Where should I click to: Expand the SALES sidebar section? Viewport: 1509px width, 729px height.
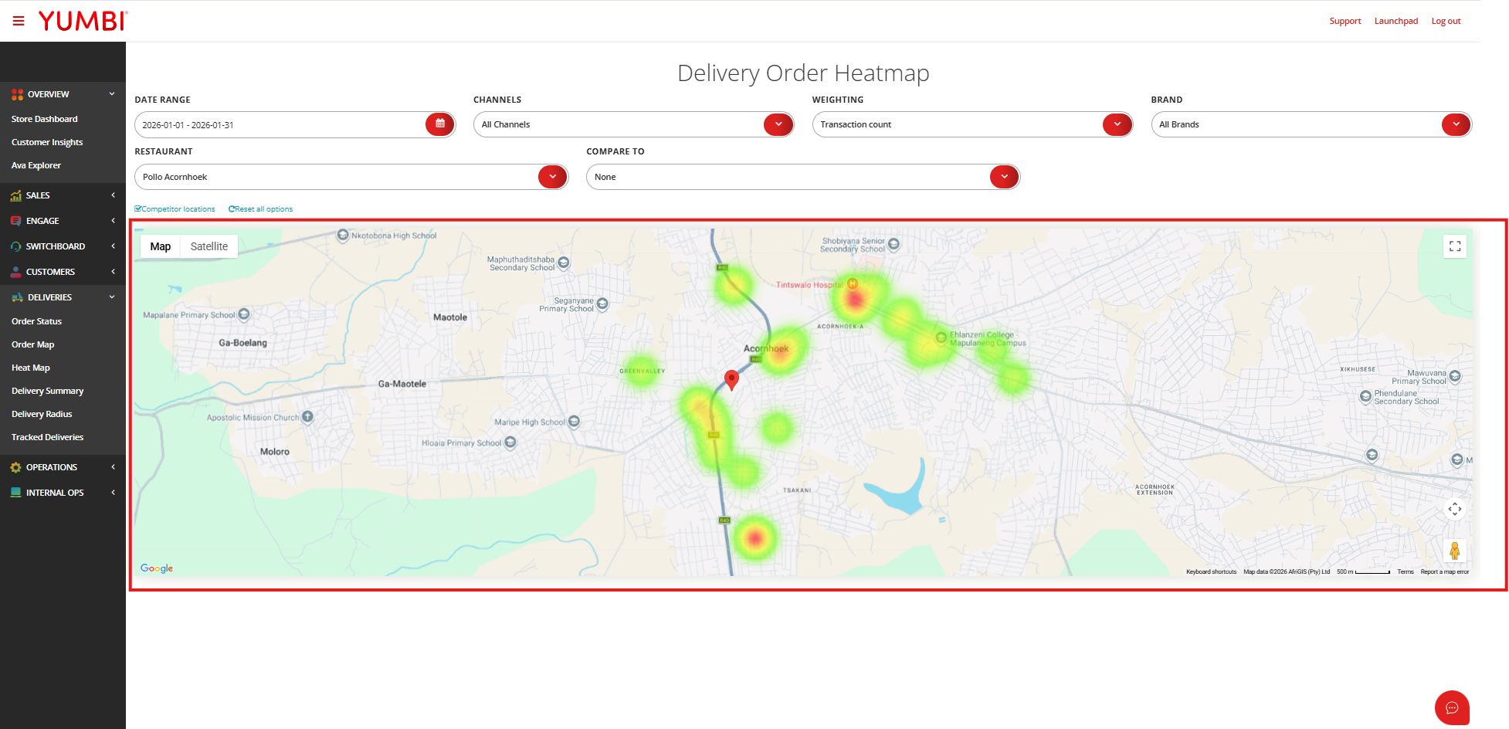pos(63,195)
